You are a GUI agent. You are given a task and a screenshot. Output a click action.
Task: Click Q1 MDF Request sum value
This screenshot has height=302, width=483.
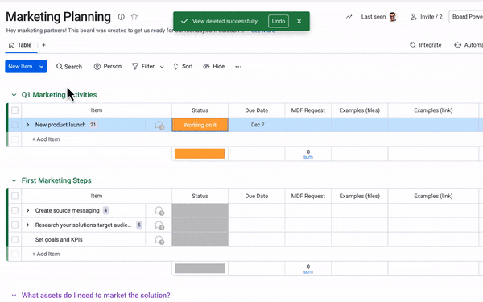coord(308,154)
